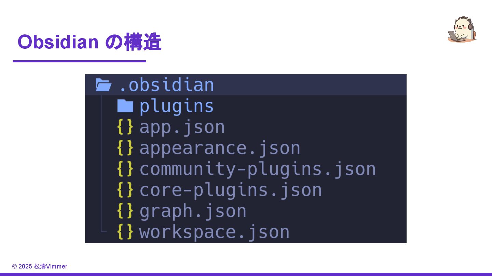Click the braces icon next to app.json
492x276 pixels.
(x=125, y=127)
